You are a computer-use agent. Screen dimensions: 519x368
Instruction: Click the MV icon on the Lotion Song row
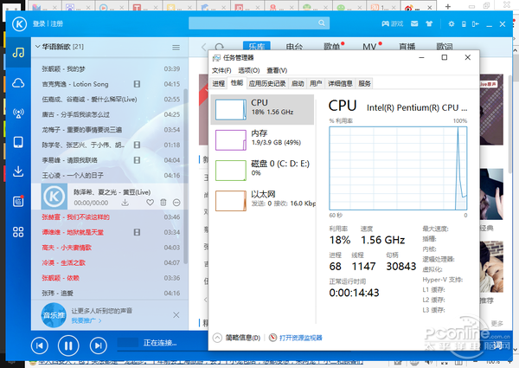click(x=137, y=84)
